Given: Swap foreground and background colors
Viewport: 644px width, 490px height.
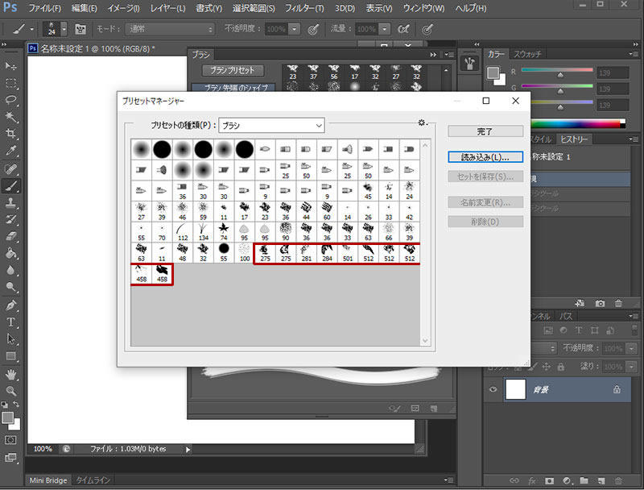Looking at the screenshot, I should tap(15, 405).
